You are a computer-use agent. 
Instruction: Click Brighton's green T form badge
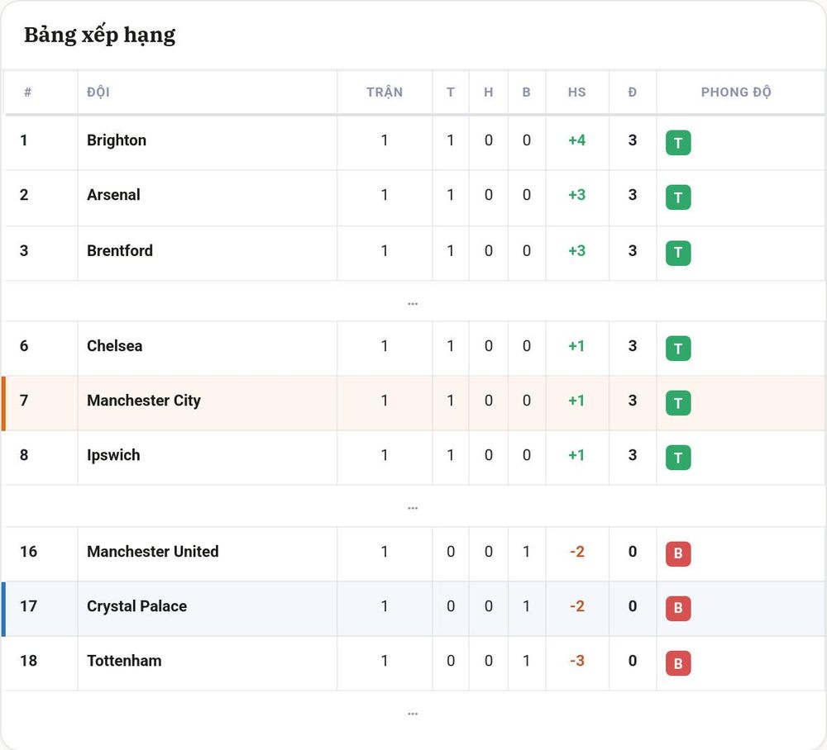pyautogui.click(x=678, y=143)
